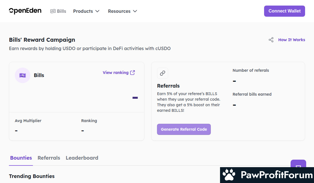314x183 pixels.
Task: Click the chevron next to Resources
Action: (135, 11)
